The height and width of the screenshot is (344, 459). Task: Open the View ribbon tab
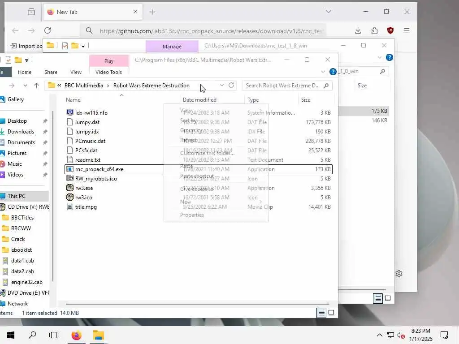point(76,72)
